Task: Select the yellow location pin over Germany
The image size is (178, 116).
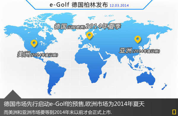Action: [x=89, y=36]
